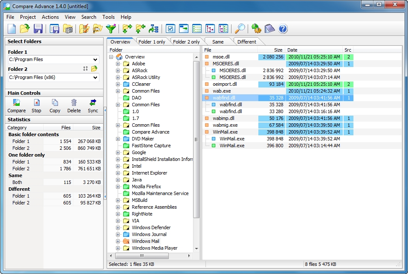Swap Folder 1 and Folder 2 with the arrows icon
Image resolution: width=408 pixels, height=274 pixels.
coord(85,69)
